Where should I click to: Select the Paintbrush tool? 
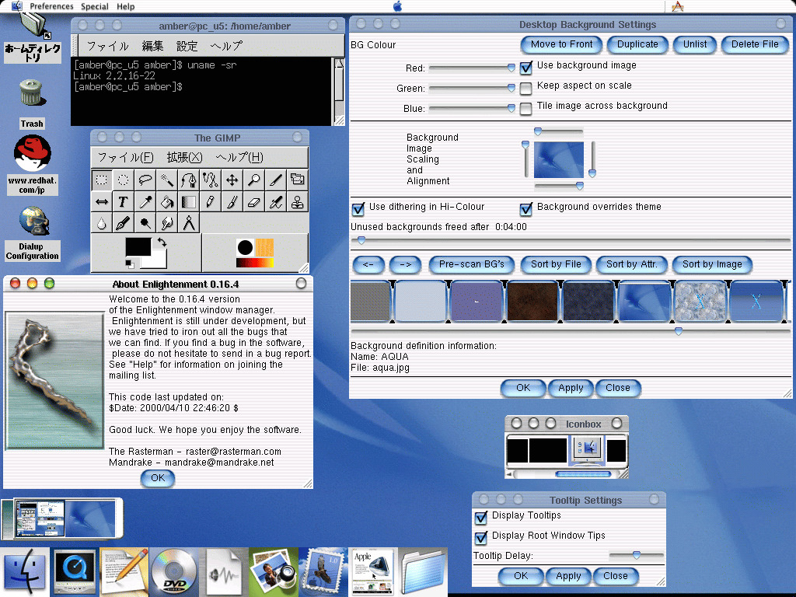pos(232,201)
